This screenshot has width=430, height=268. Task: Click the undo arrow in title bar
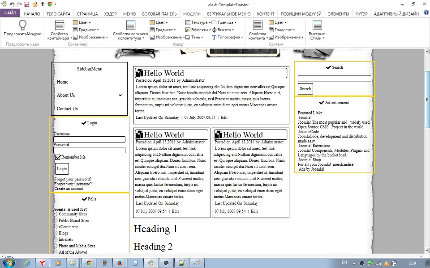click(12, 4)
